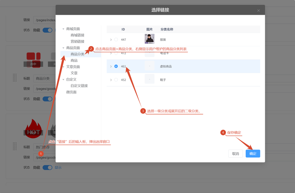Viewport: 295px width, 193px height.
Task: Click the 商品分类 title input in background
Action: pos(45,78)
